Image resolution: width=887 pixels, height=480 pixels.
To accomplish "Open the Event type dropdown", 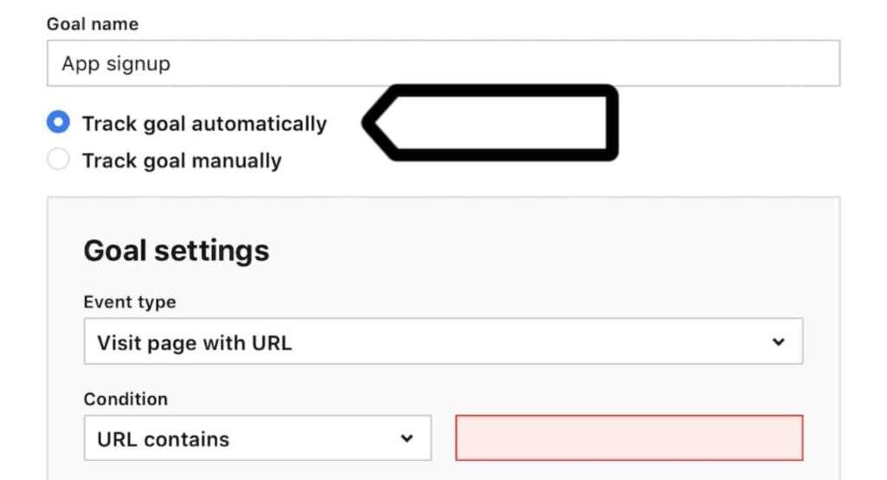I will [x=443, y=341].
